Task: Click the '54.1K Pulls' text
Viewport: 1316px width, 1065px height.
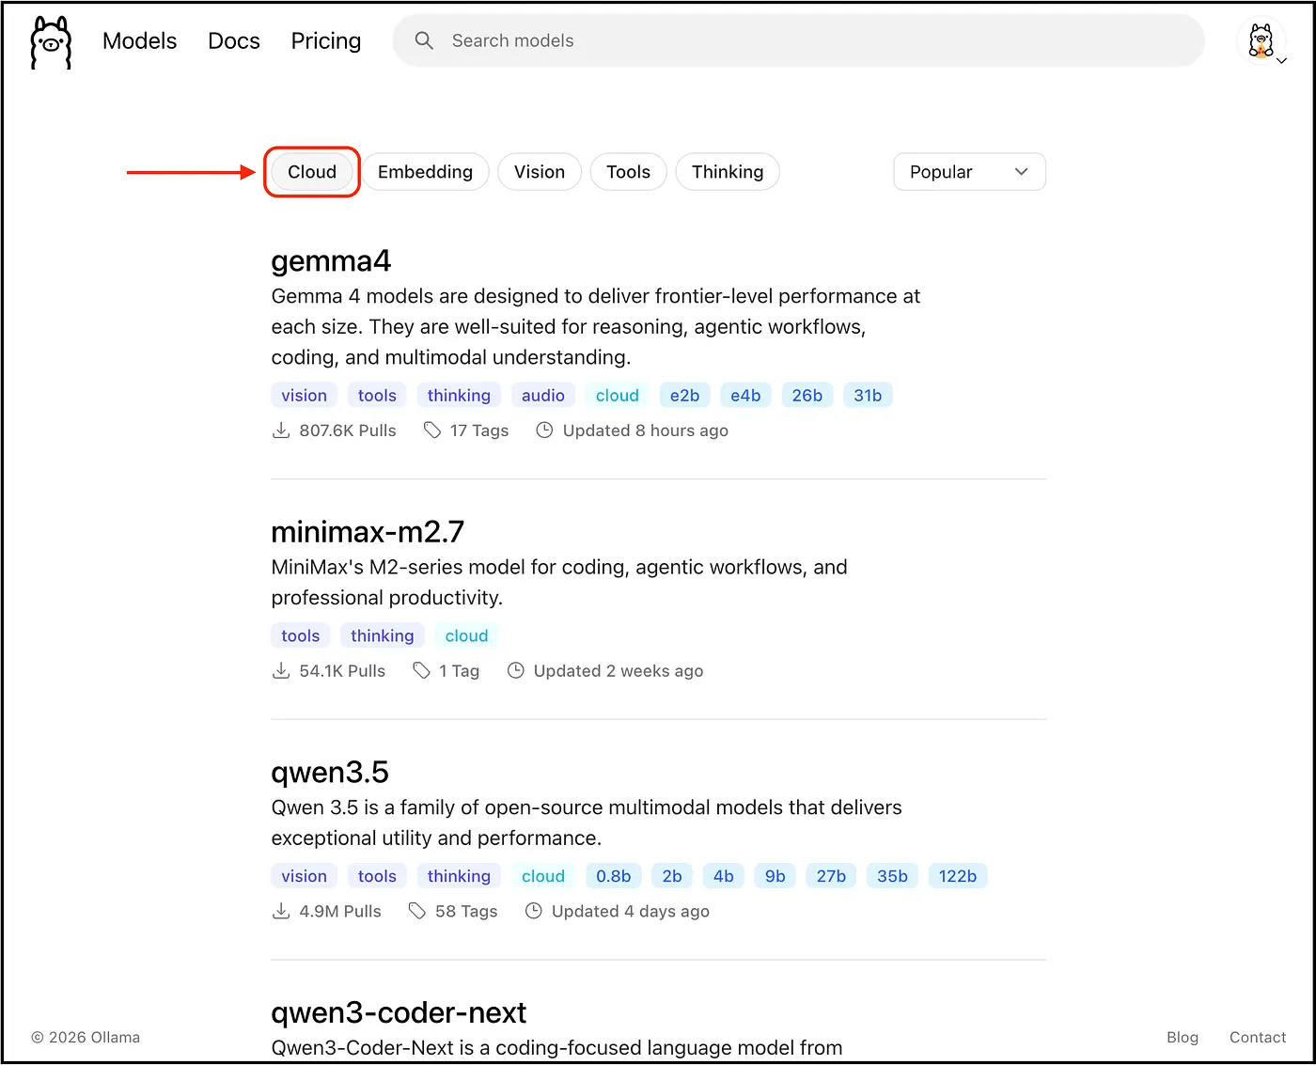Action: 342,671
